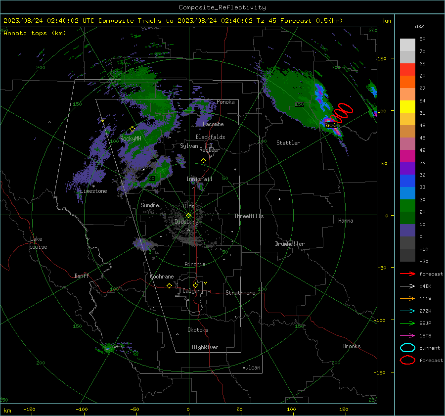Click the Strathmore map label
This screenshot has width=445, height=416.
240,293
